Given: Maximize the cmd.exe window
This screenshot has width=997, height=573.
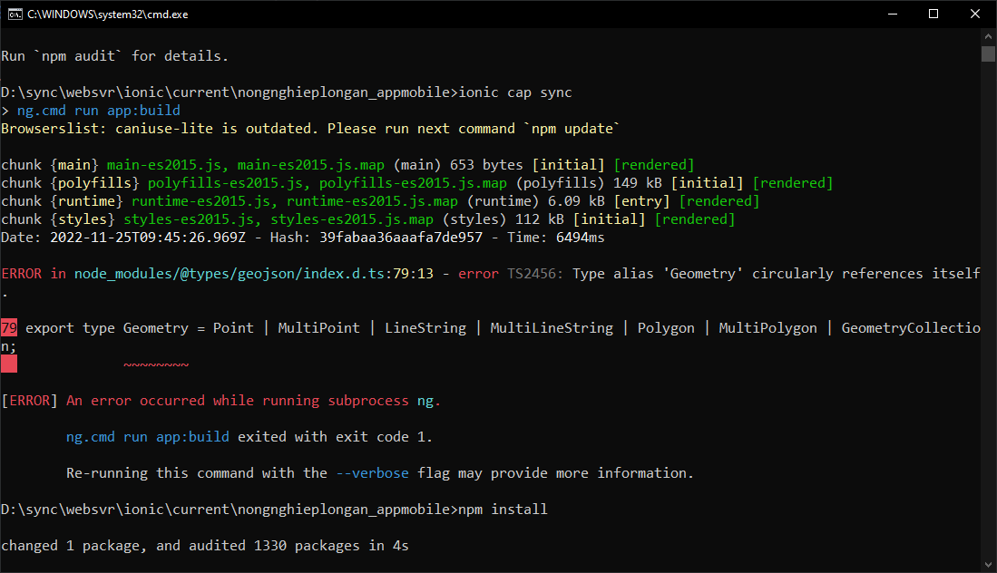Looking at the screenshot, I should coord(933,14).
